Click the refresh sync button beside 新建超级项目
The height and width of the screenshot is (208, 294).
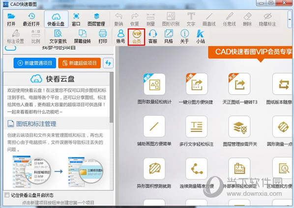(108, 63)
